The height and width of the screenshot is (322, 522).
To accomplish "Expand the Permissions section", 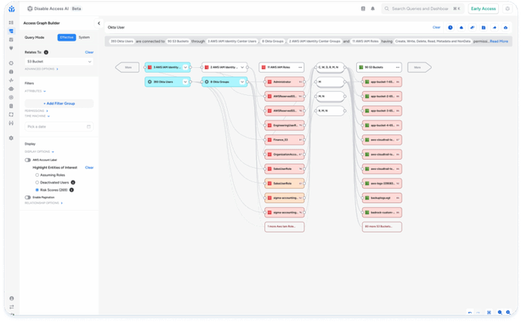I will point(36,110).
